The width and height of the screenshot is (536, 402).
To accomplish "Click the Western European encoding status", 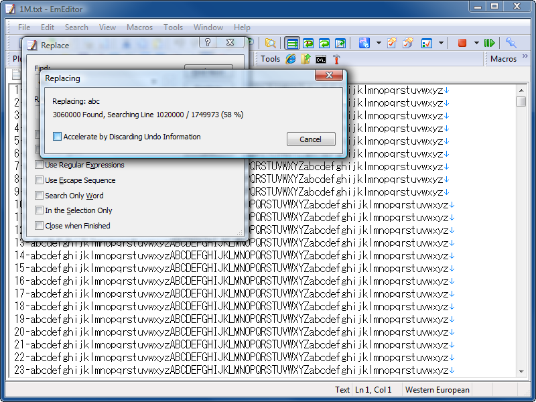I will (x=438, y=390).
